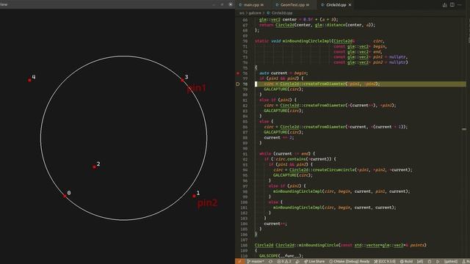Click line number 92 in the gutter
This screenshot has height=264, width=470.
245,159
